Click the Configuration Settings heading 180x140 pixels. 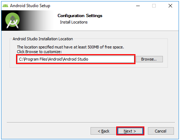pos(80,16)
